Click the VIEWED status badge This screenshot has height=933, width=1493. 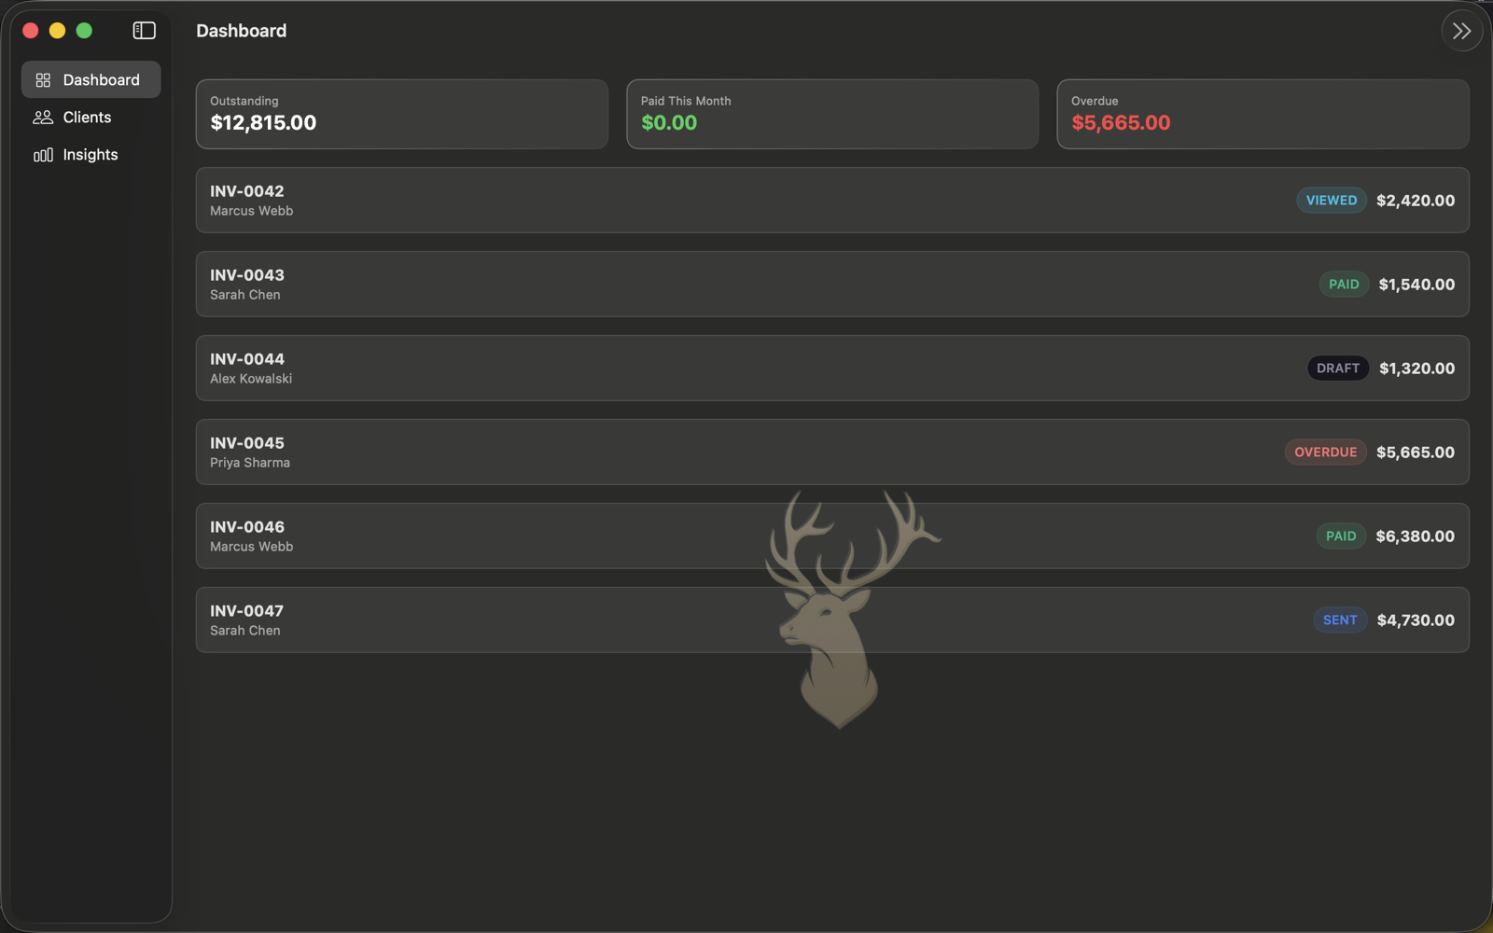point(1332,201)
